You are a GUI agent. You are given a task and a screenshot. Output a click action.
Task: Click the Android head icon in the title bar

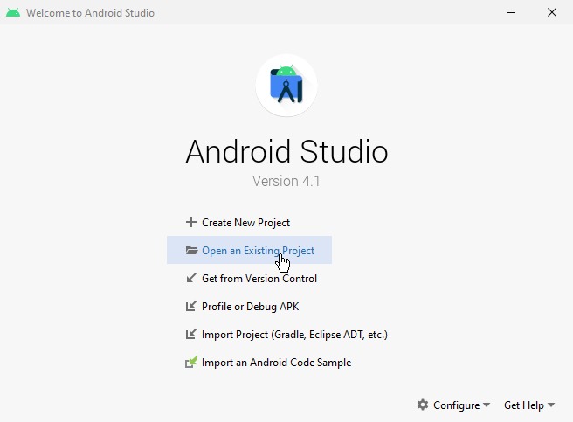[12, 13]
